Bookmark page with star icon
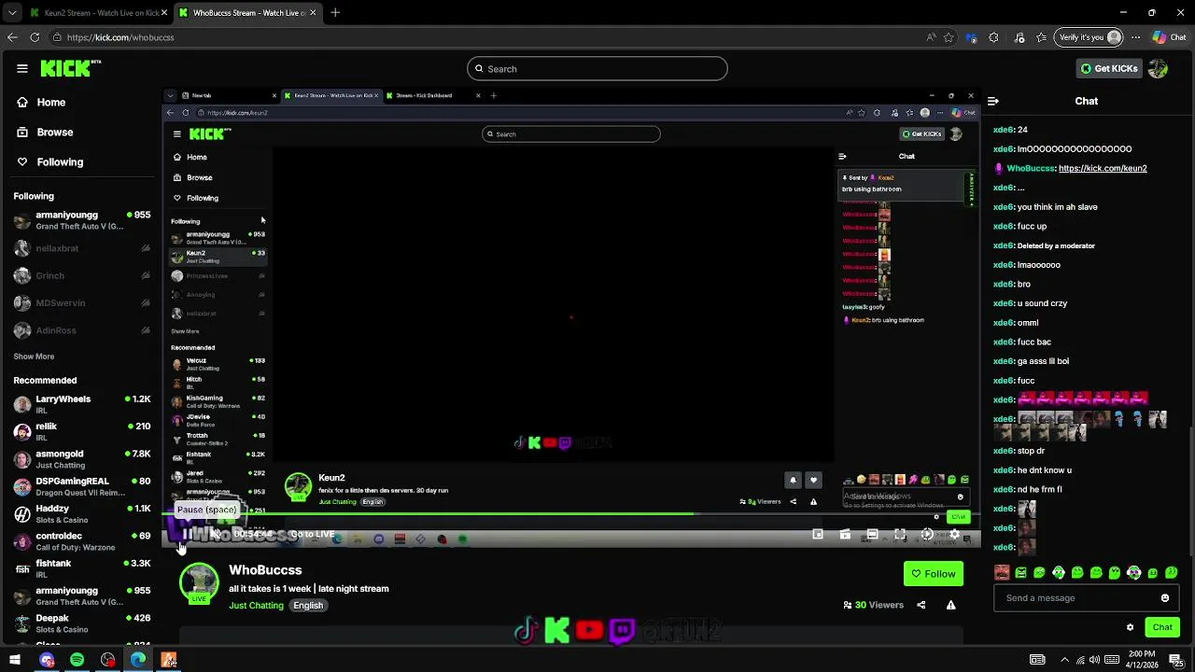The height and width of the screenshot is (672, 1195). (x=949, y=37)
